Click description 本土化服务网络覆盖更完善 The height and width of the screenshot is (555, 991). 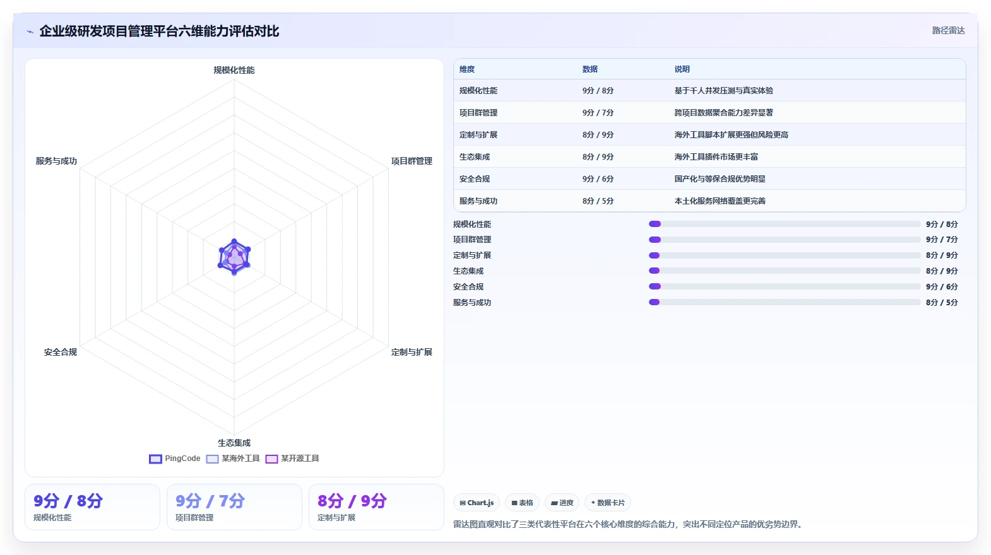[x=720, y=201]
